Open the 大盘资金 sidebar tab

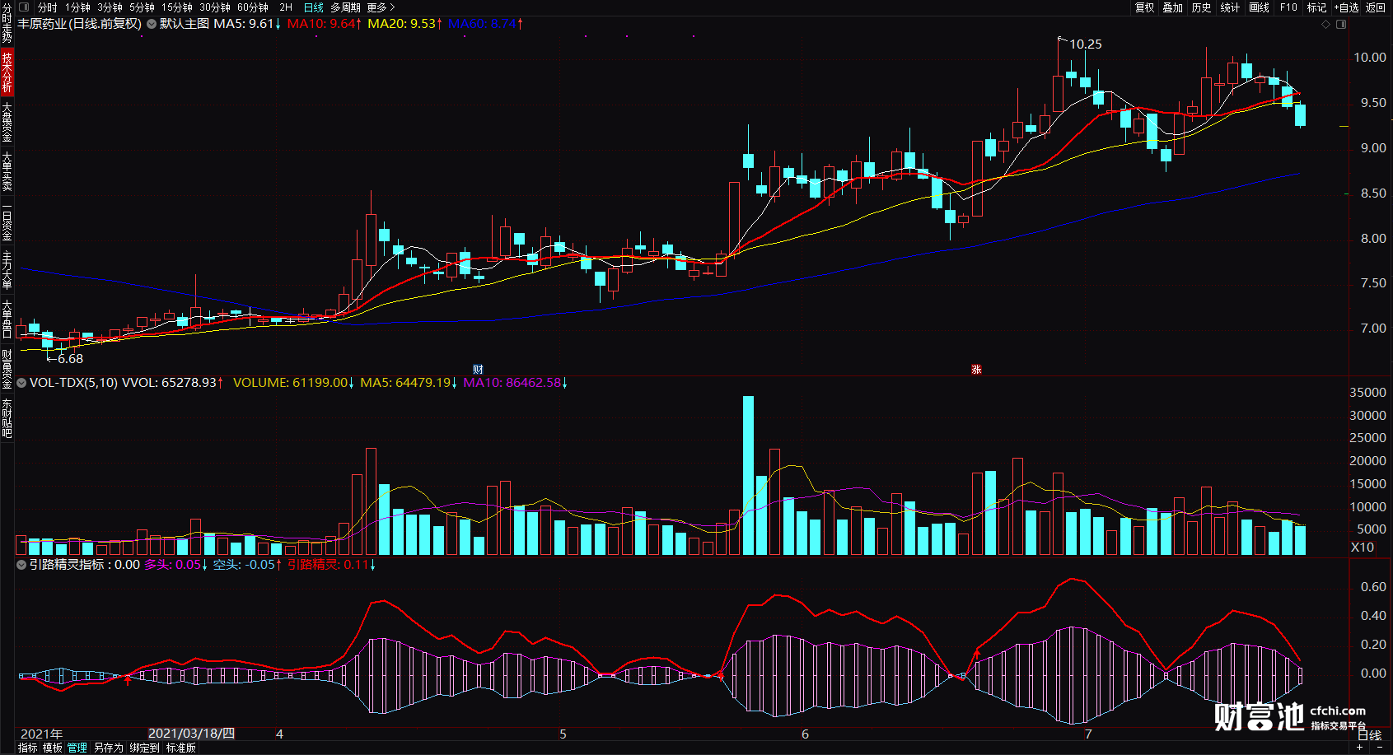pyautogui.click(x=7, y=122)
